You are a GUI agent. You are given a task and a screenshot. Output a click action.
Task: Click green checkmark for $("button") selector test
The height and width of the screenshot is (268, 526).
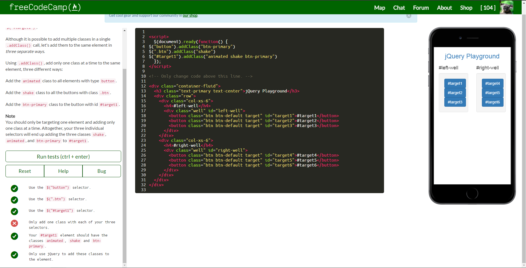pyautogui.click(x=15, y=188)
